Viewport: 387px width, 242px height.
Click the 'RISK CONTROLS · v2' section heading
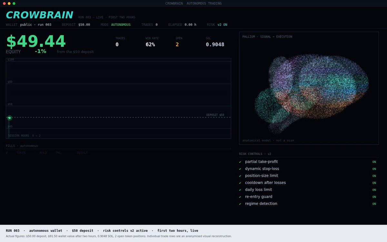255,154
